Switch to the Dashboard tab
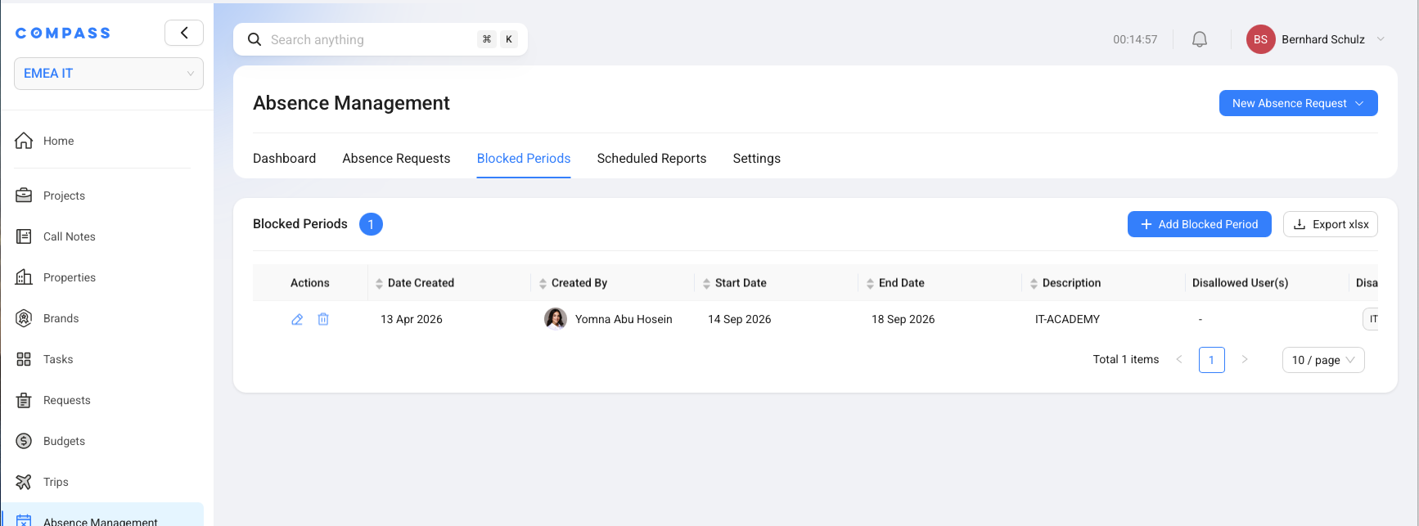The height and width of the screenshot is (526, 1419). [x=284, y=159]
